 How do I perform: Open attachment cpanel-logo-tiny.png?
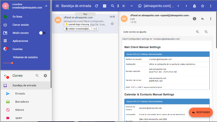[77, 24]
